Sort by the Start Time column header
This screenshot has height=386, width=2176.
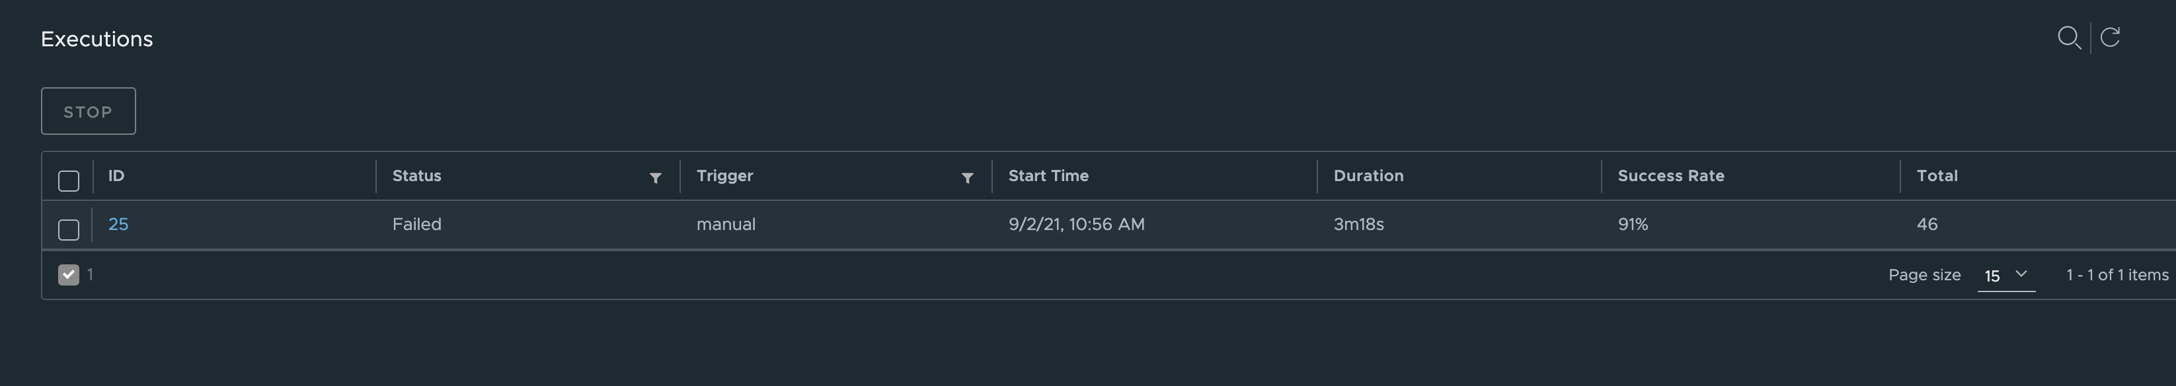(1048, 176)
